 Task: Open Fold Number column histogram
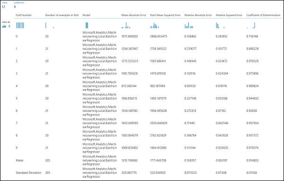20,25
